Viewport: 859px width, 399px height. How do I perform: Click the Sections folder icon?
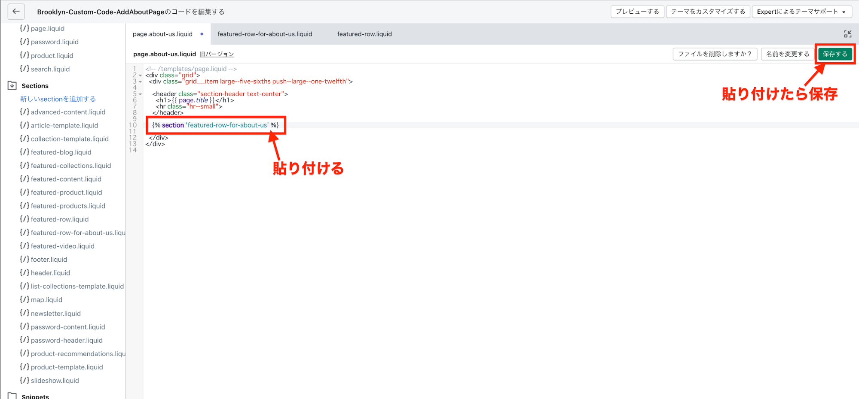12,85
